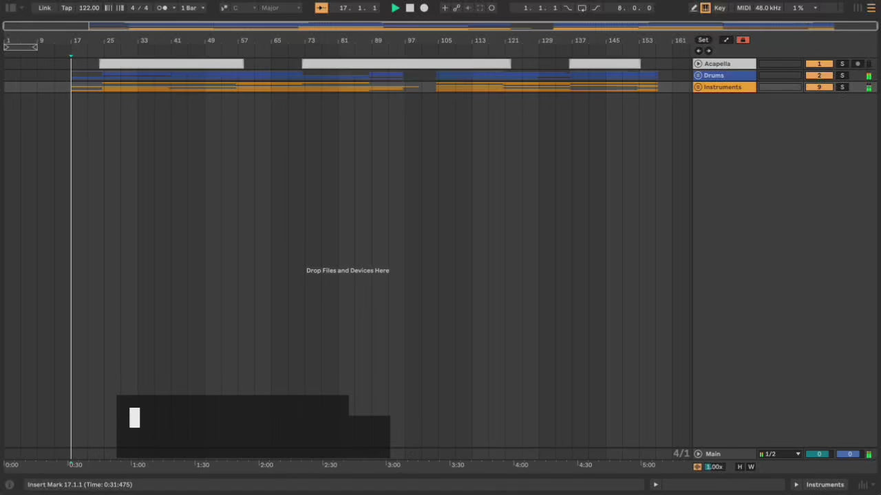The height and width of the screenshot is (495, 881).
Task: Solo the Drums track
Action: (x=842, y=76)
